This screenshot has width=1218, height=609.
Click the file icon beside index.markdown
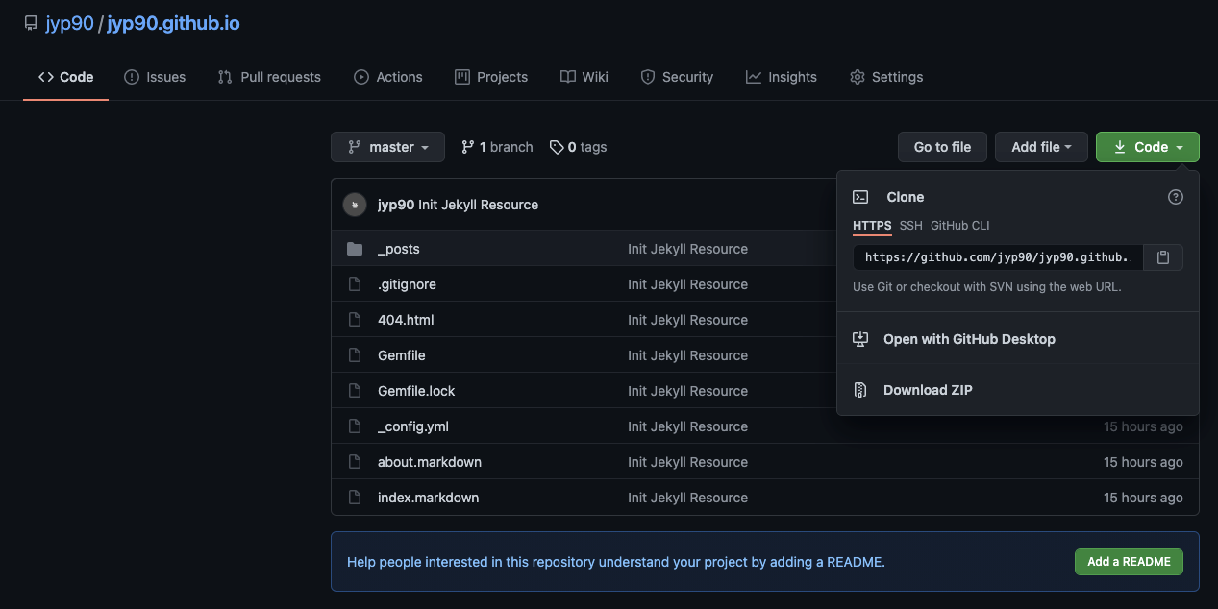click(x=355, y=498)
